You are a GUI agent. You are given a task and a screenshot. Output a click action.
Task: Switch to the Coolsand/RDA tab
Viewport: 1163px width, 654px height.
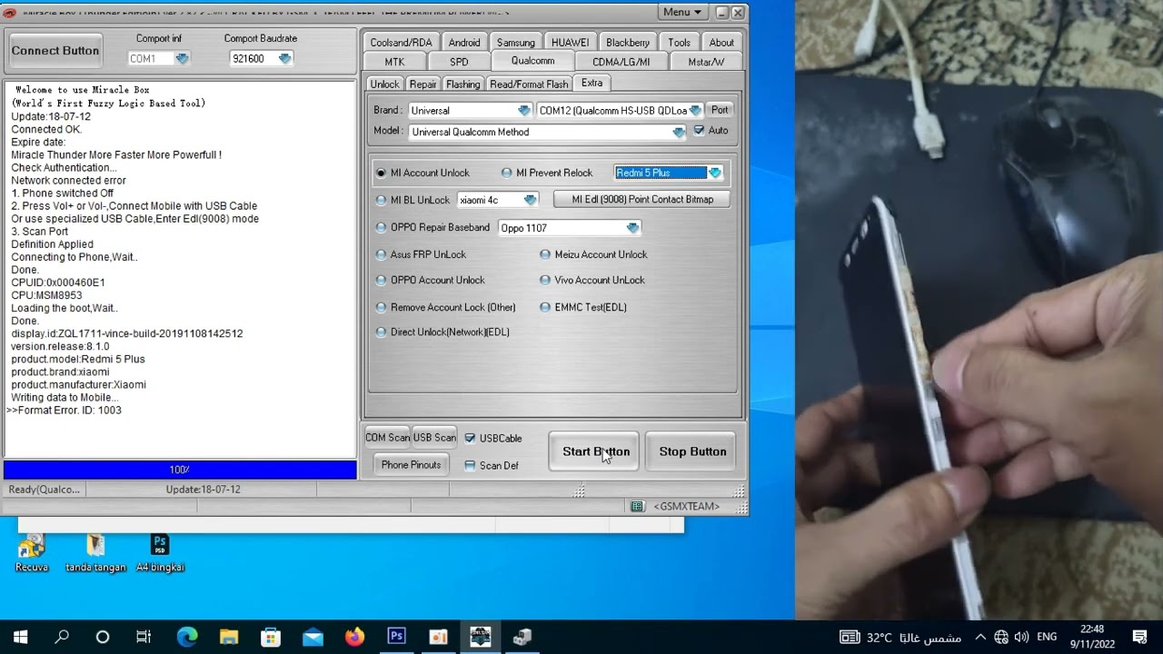coord(401,43)
